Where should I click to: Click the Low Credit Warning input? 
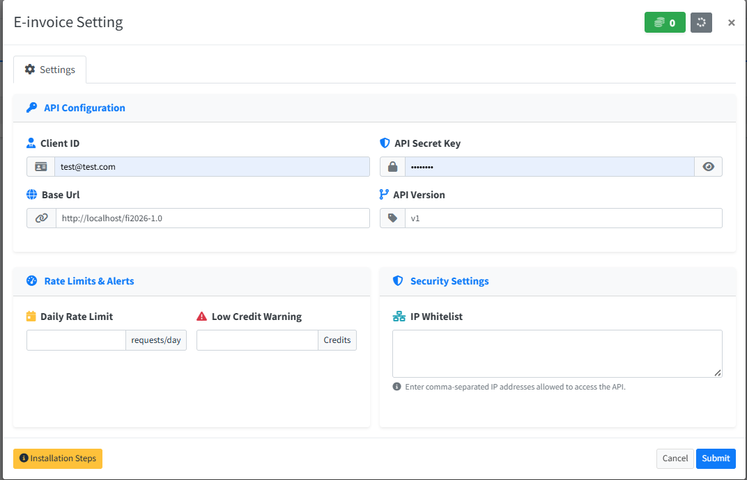[257, 340]
